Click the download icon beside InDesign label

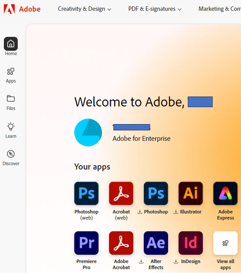tap(176, 262)
